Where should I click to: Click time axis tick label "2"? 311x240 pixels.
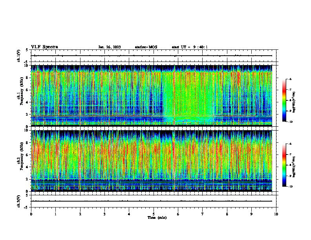[x=80, y=214]
